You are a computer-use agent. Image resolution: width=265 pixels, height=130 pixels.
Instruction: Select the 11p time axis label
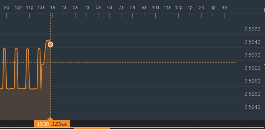tap(29, 7)
